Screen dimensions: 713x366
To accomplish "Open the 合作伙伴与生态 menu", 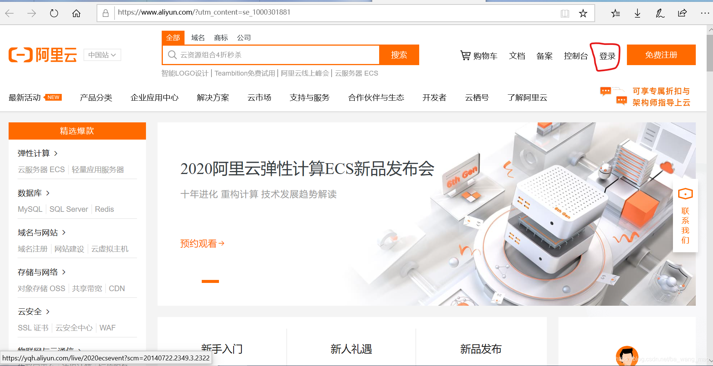I will pyautogui.click(x=376, y=98).
